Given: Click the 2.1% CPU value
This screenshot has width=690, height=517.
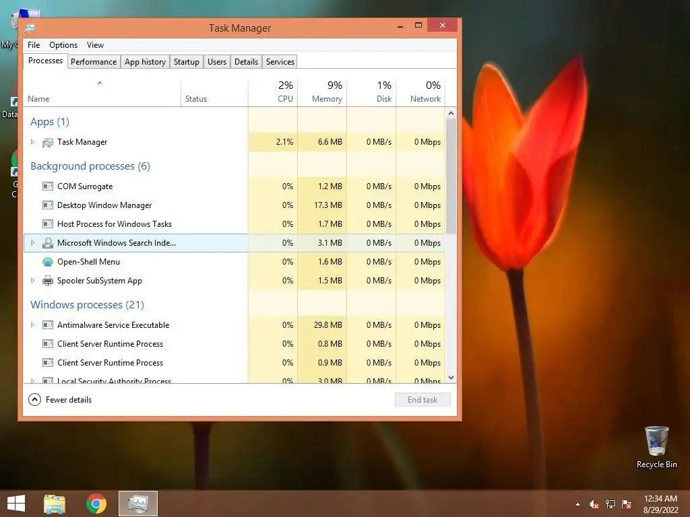Looking at the screenshot, I should [x=285, y=142].
